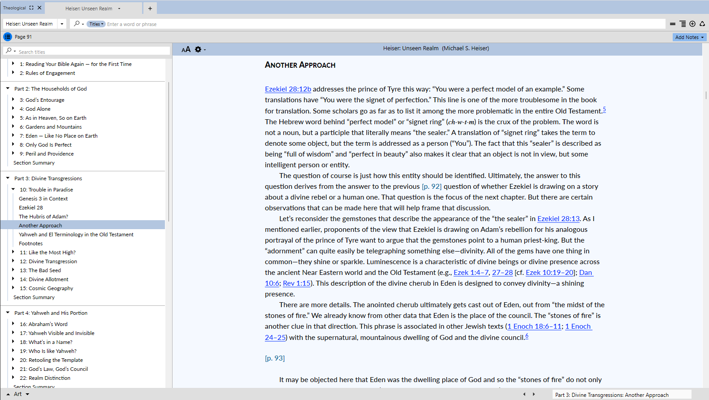
Task: Open the Heiser: Unseen Realm book selector dropdown
Action: 62,24
